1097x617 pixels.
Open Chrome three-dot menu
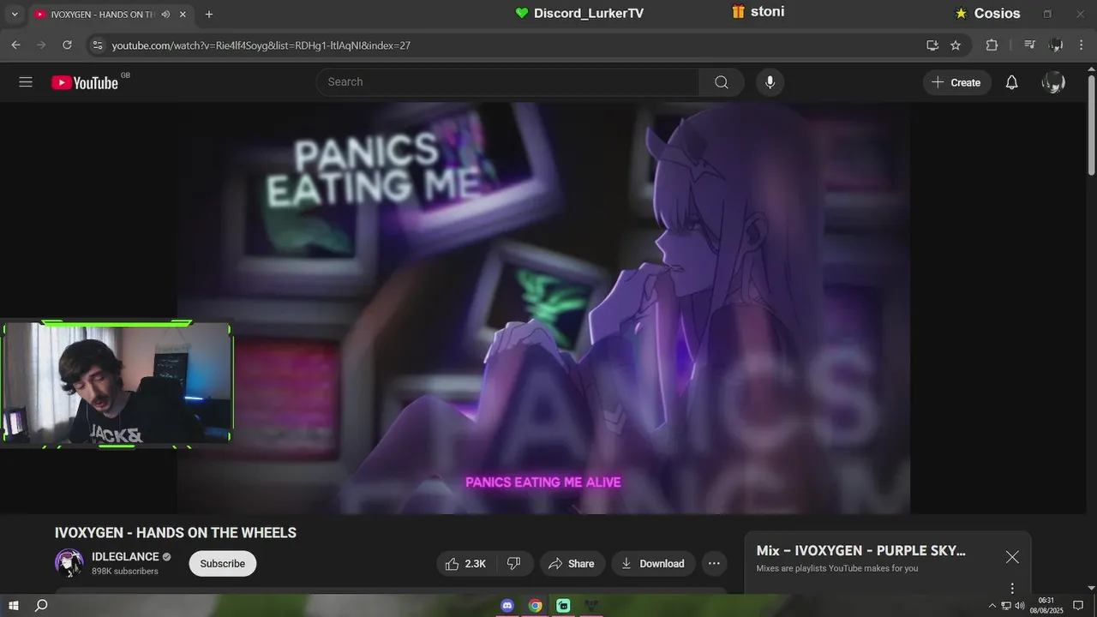(1081, 45)
